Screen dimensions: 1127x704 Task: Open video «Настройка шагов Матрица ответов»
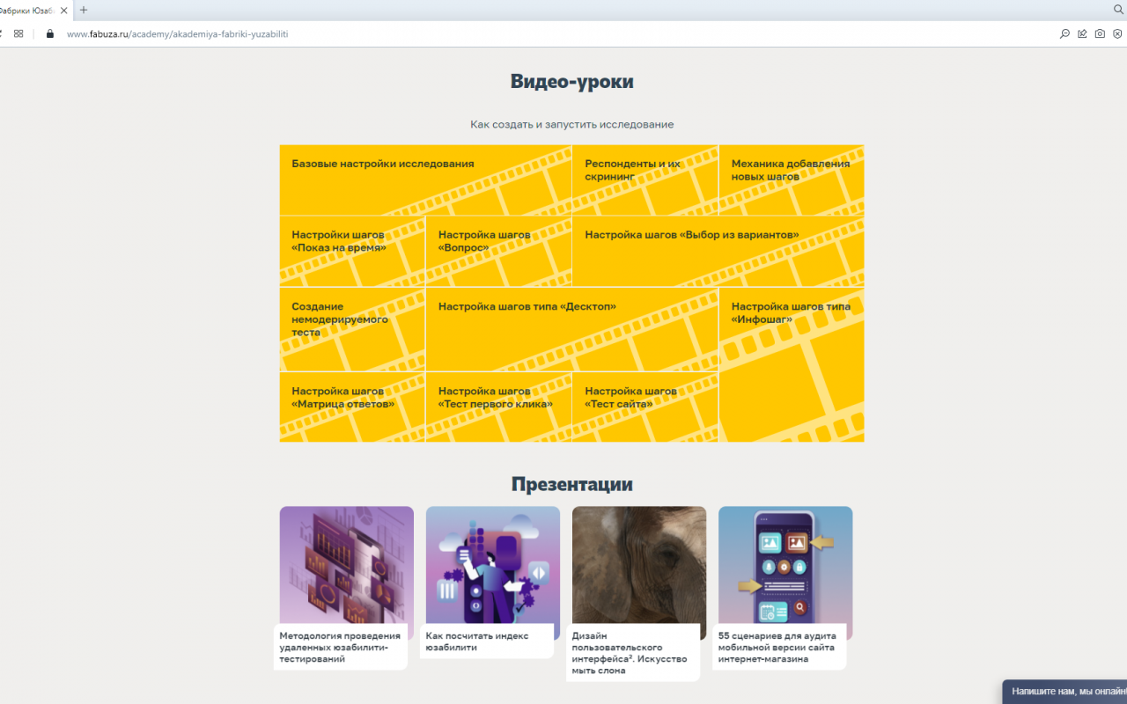352,407
